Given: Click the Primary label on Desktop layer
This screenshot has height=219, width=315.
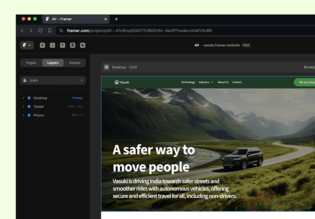Looking at the screenshot, I should pos(78,98).
